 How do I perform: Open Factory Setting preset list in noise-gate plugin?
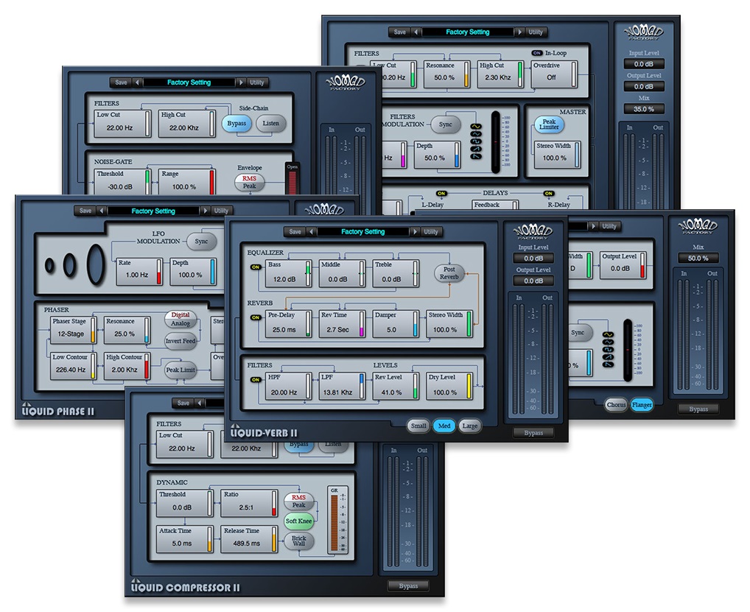tap(189, 82)
